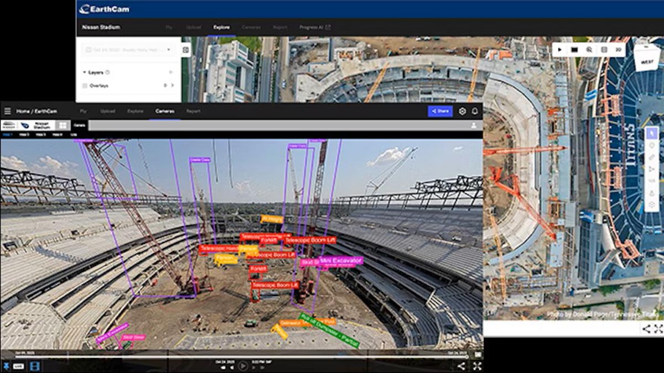The height and width of the screenshot is (373, 664).
Task: Enter fullscreen on the camera view
Action: coord(476,366)
